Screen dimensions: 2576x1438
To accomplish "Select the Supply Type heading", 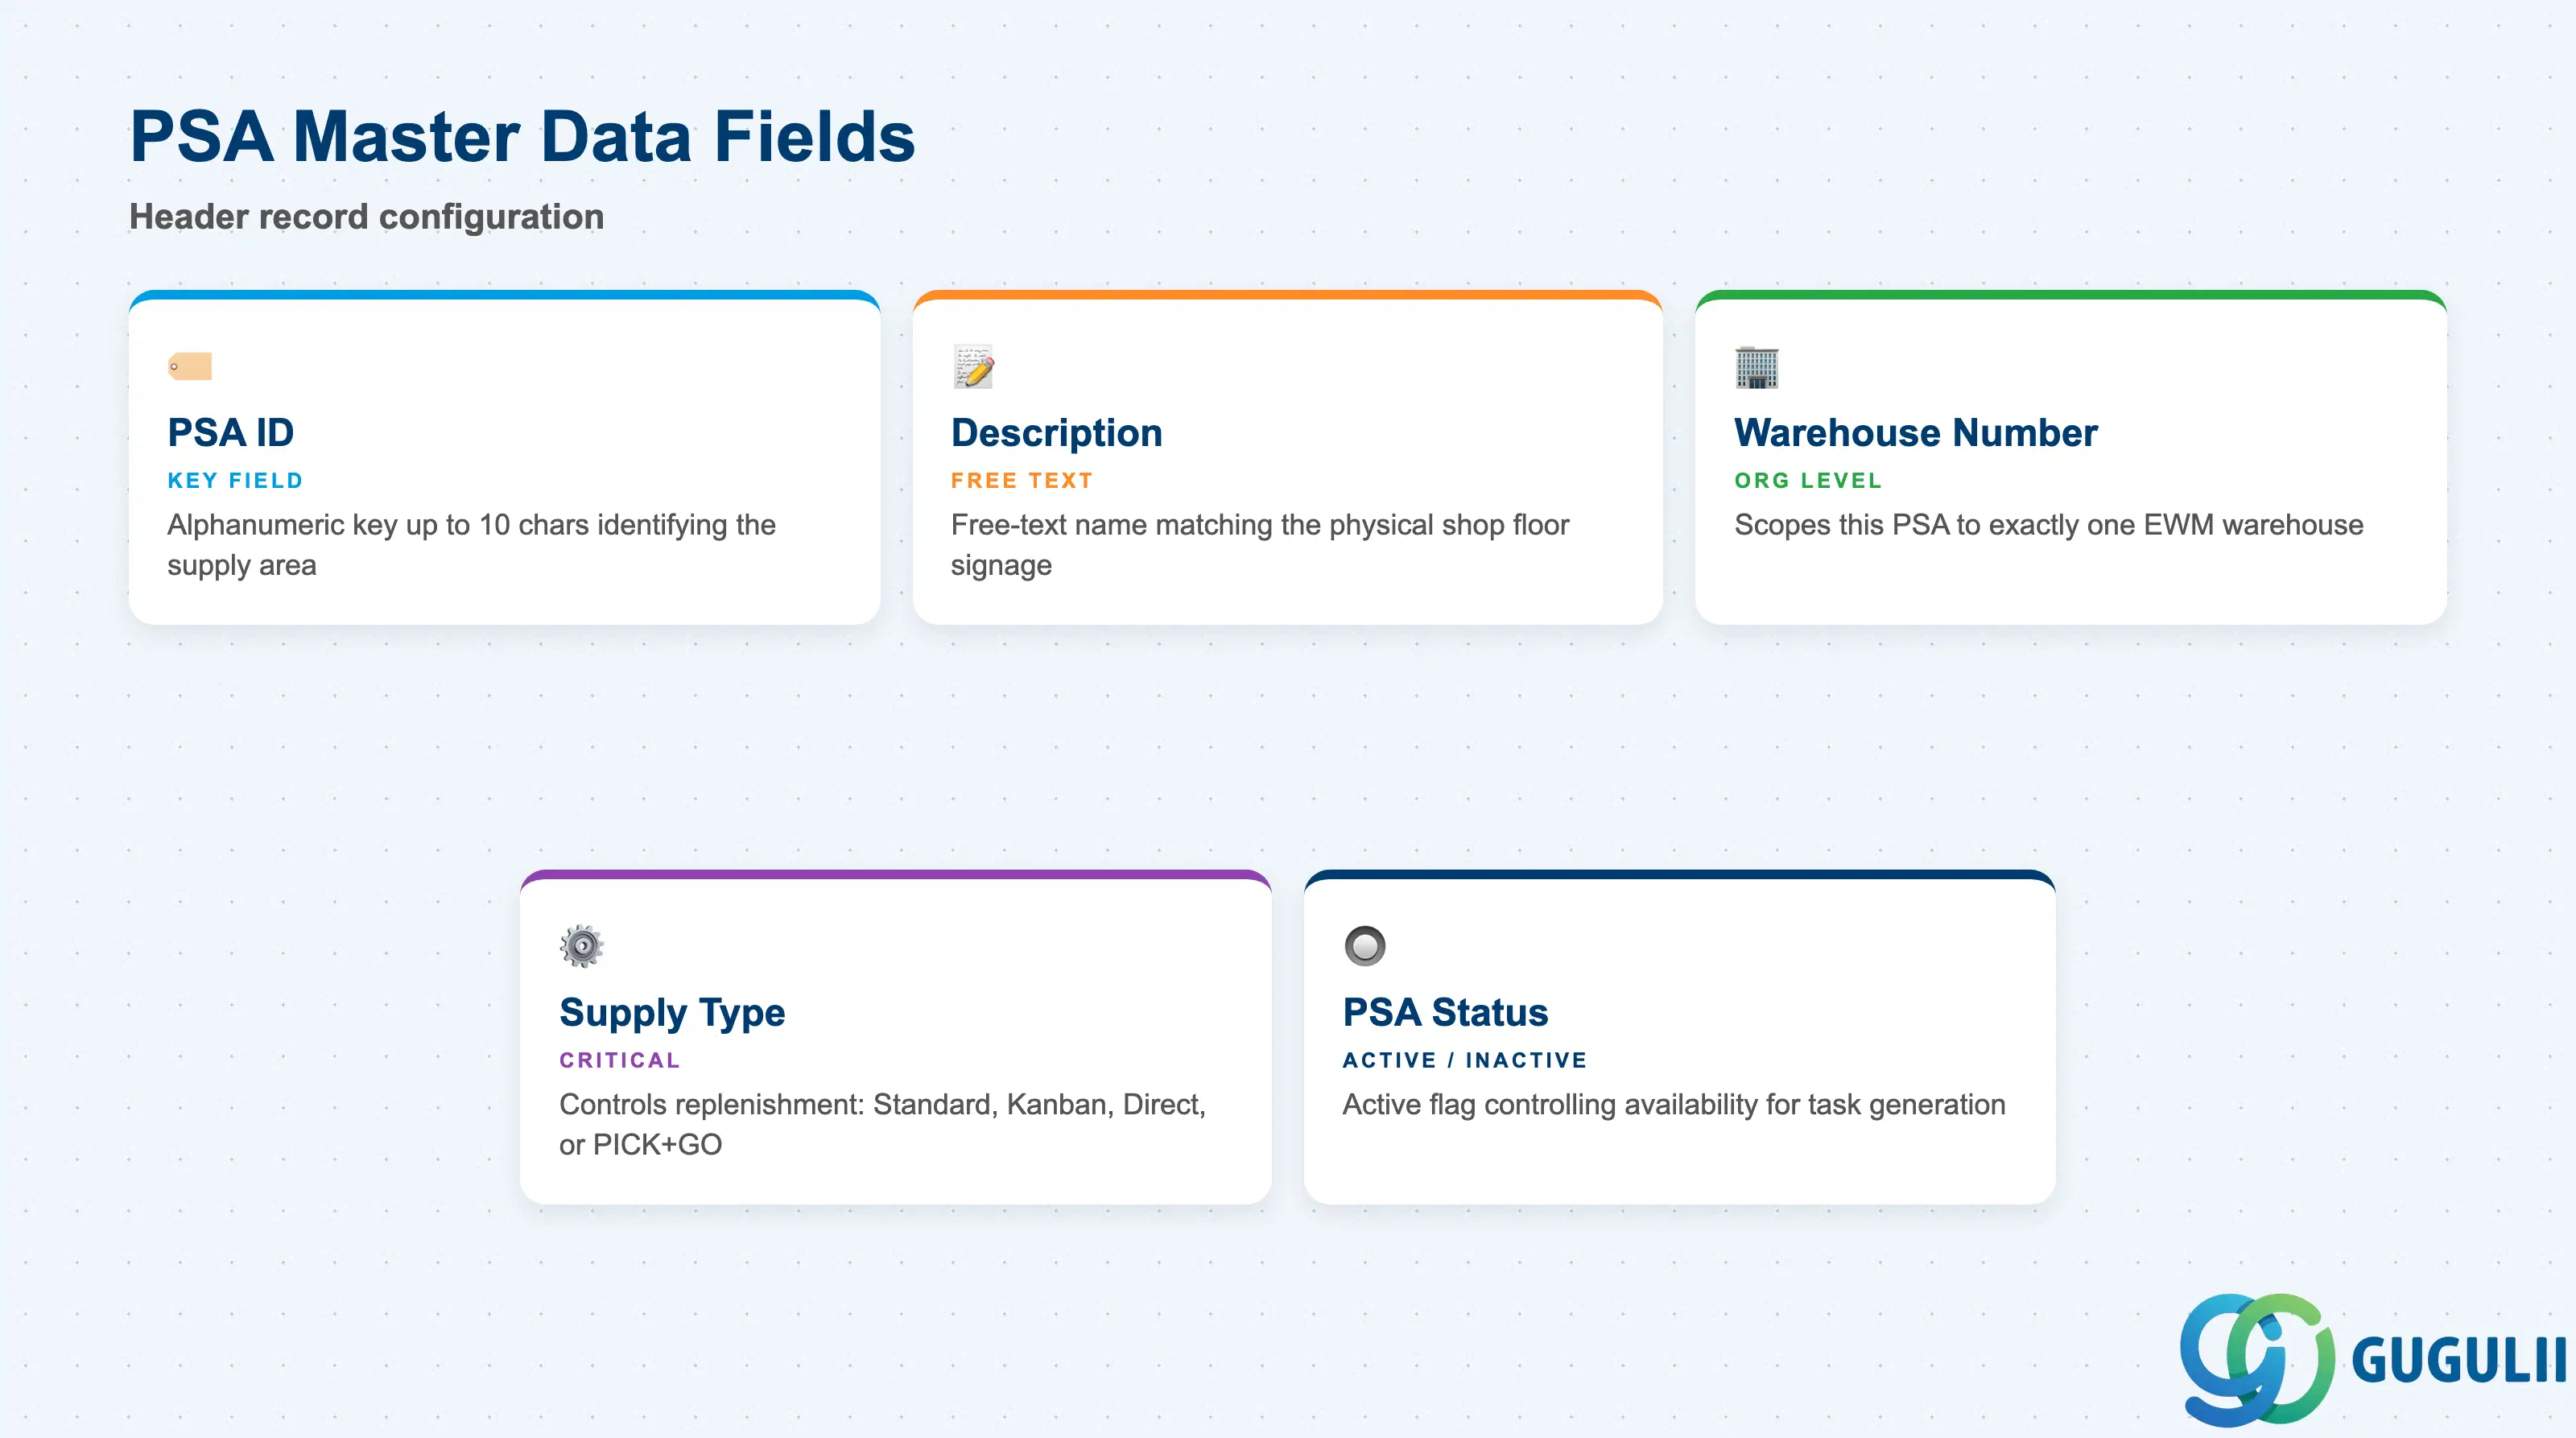I will (x=672, y=1013).
